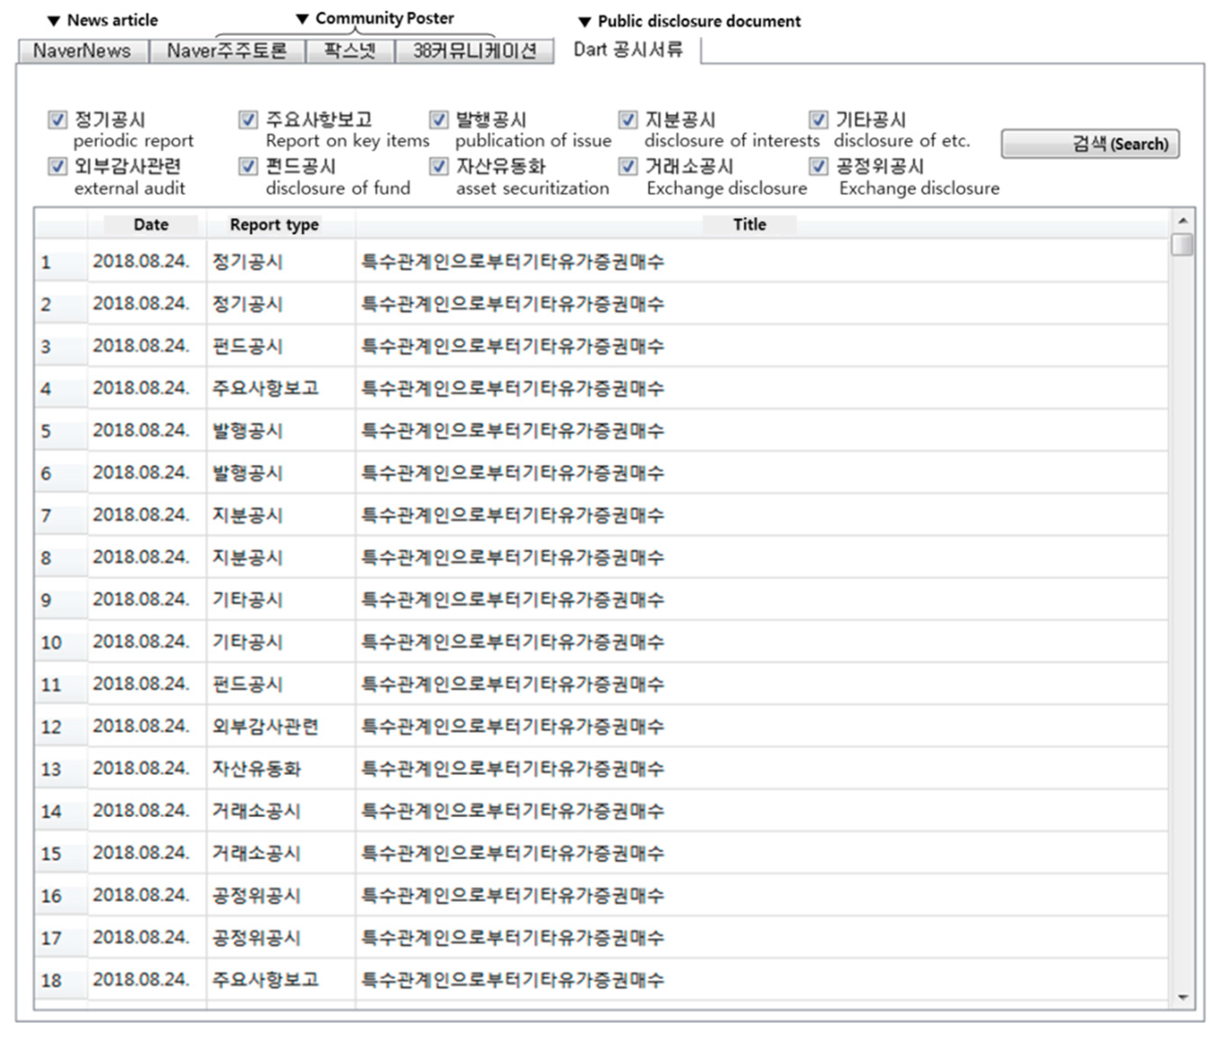
Task: Toggle the 기타공시 disclosure of etc. checkbox
Action: (818, 120)
